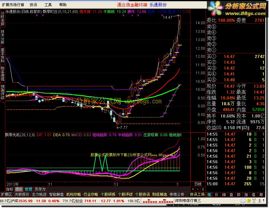Click the 管理 button below the chart
Image resolution: width=269 pixels, height=208 pixels.
pos(28,189)
